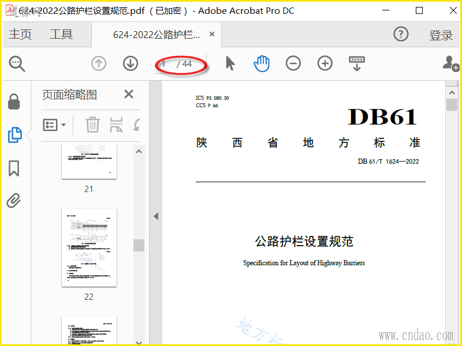Open thumbnail options dropdown menu
The height and width of the screenshot is (346, 462).
tap(54, 125)
